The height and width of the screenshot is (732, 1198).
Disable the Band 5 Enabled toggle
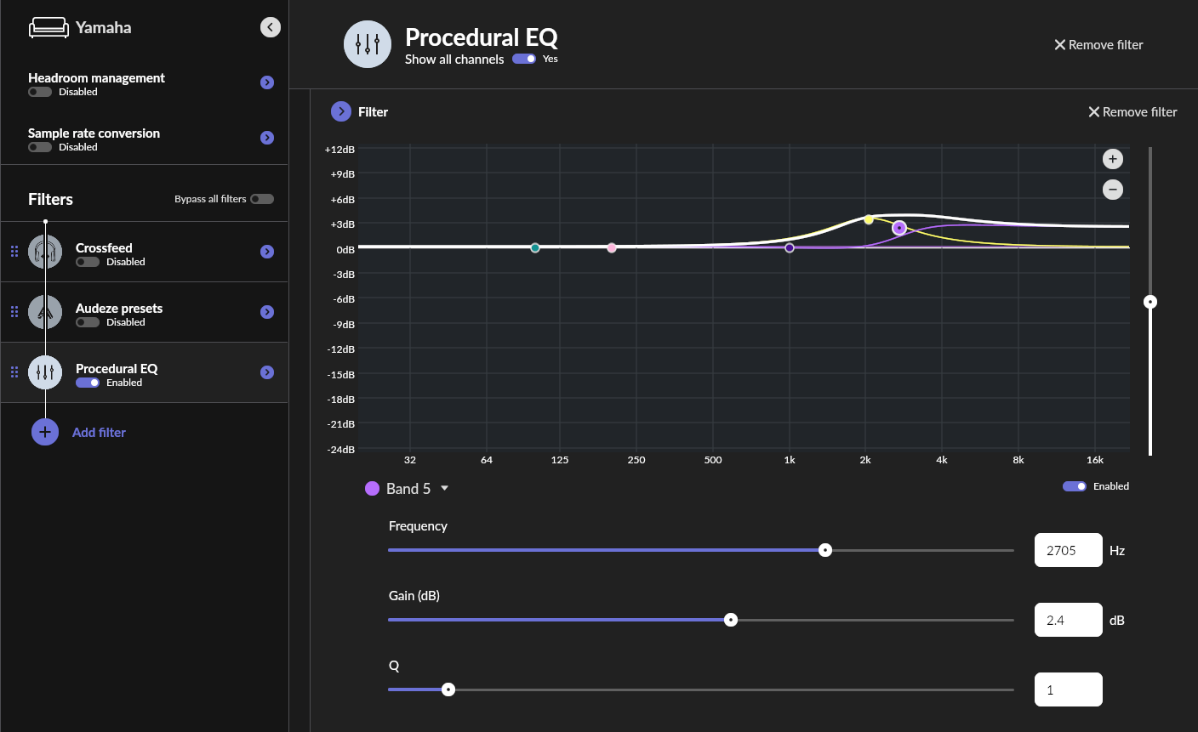[1075, 486]
